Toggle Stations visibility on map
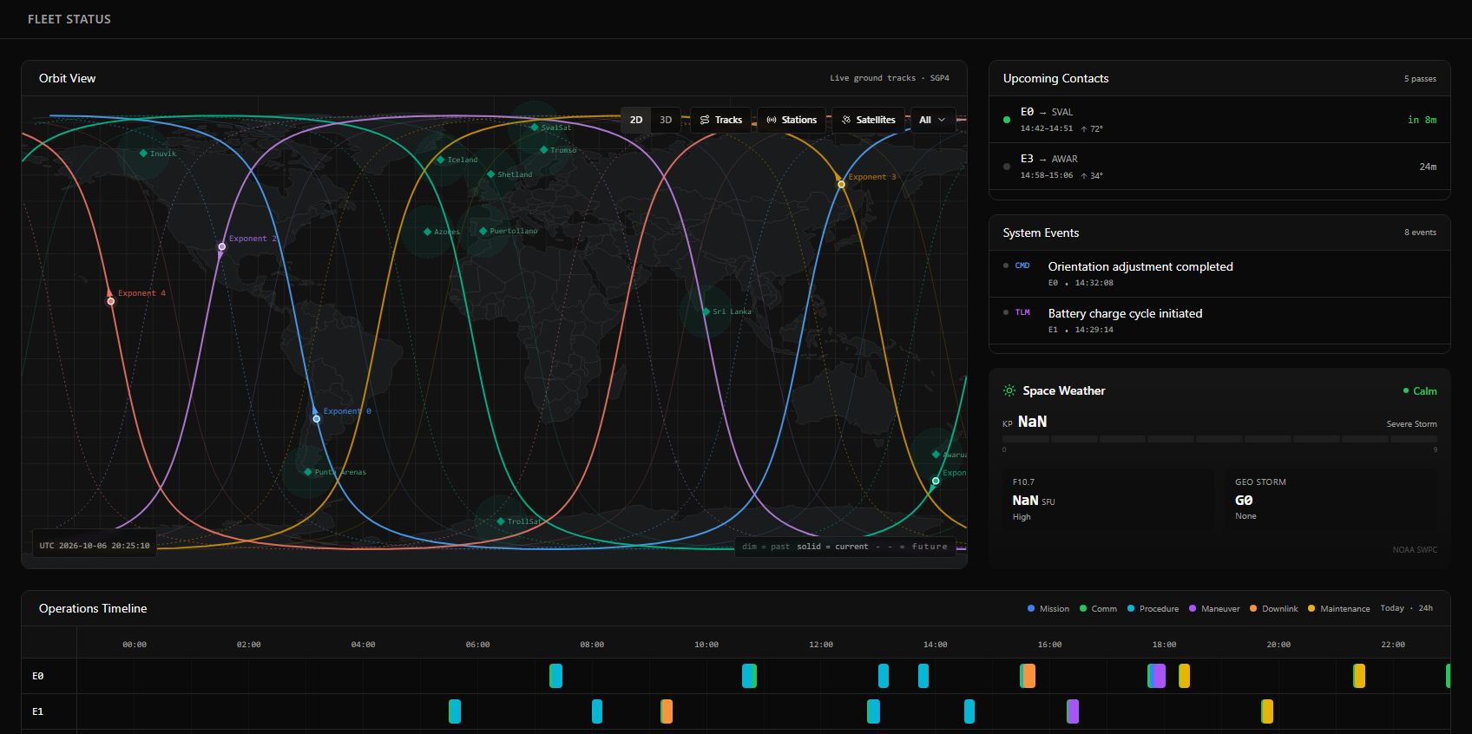1472x734 pixels. (x=792, y=120)
